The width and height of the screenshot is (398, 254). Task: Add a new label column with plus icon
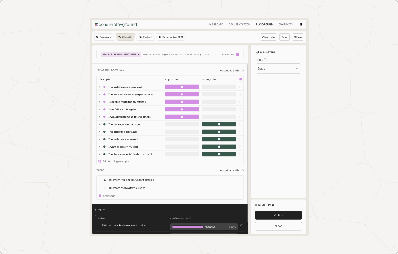pyautogui.click(x=241, y=79)
